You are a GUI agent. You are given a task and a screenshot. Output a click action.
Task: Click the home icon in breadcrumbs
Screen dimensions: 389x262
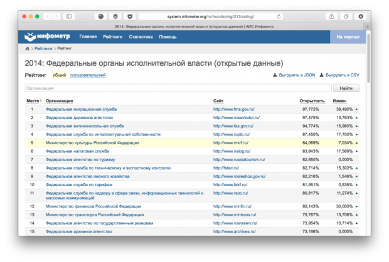coord(27,48)
